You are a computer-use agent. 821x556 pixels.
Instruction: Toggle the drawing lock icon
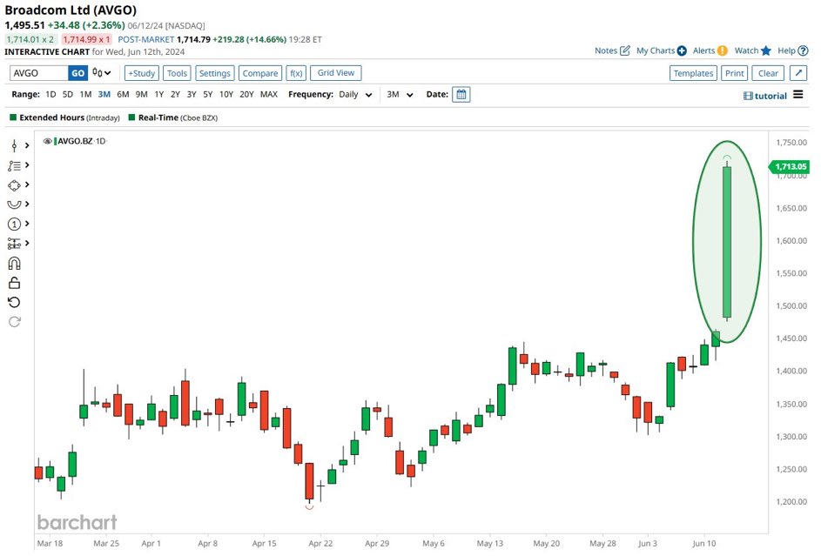coord(14,283)
